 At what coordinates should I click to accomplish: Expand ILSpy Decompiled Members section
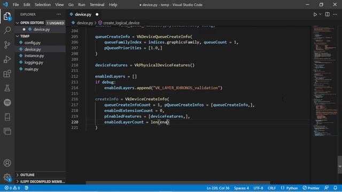[41, 181]
